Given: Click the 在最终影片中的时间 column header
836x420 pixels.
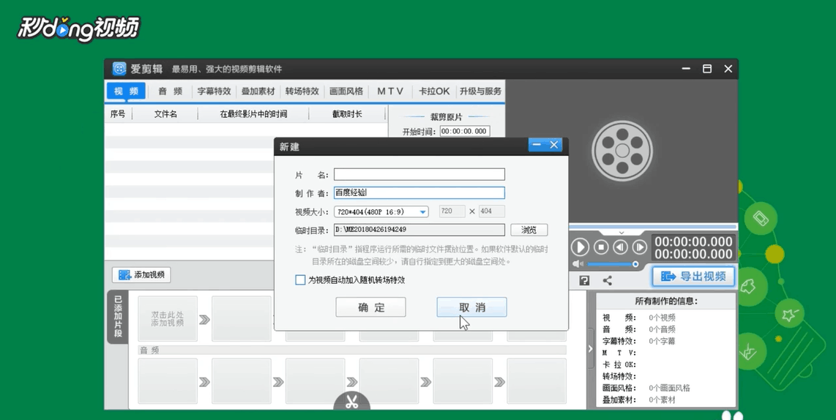Looking at the screenshot, I should point(253,114).
